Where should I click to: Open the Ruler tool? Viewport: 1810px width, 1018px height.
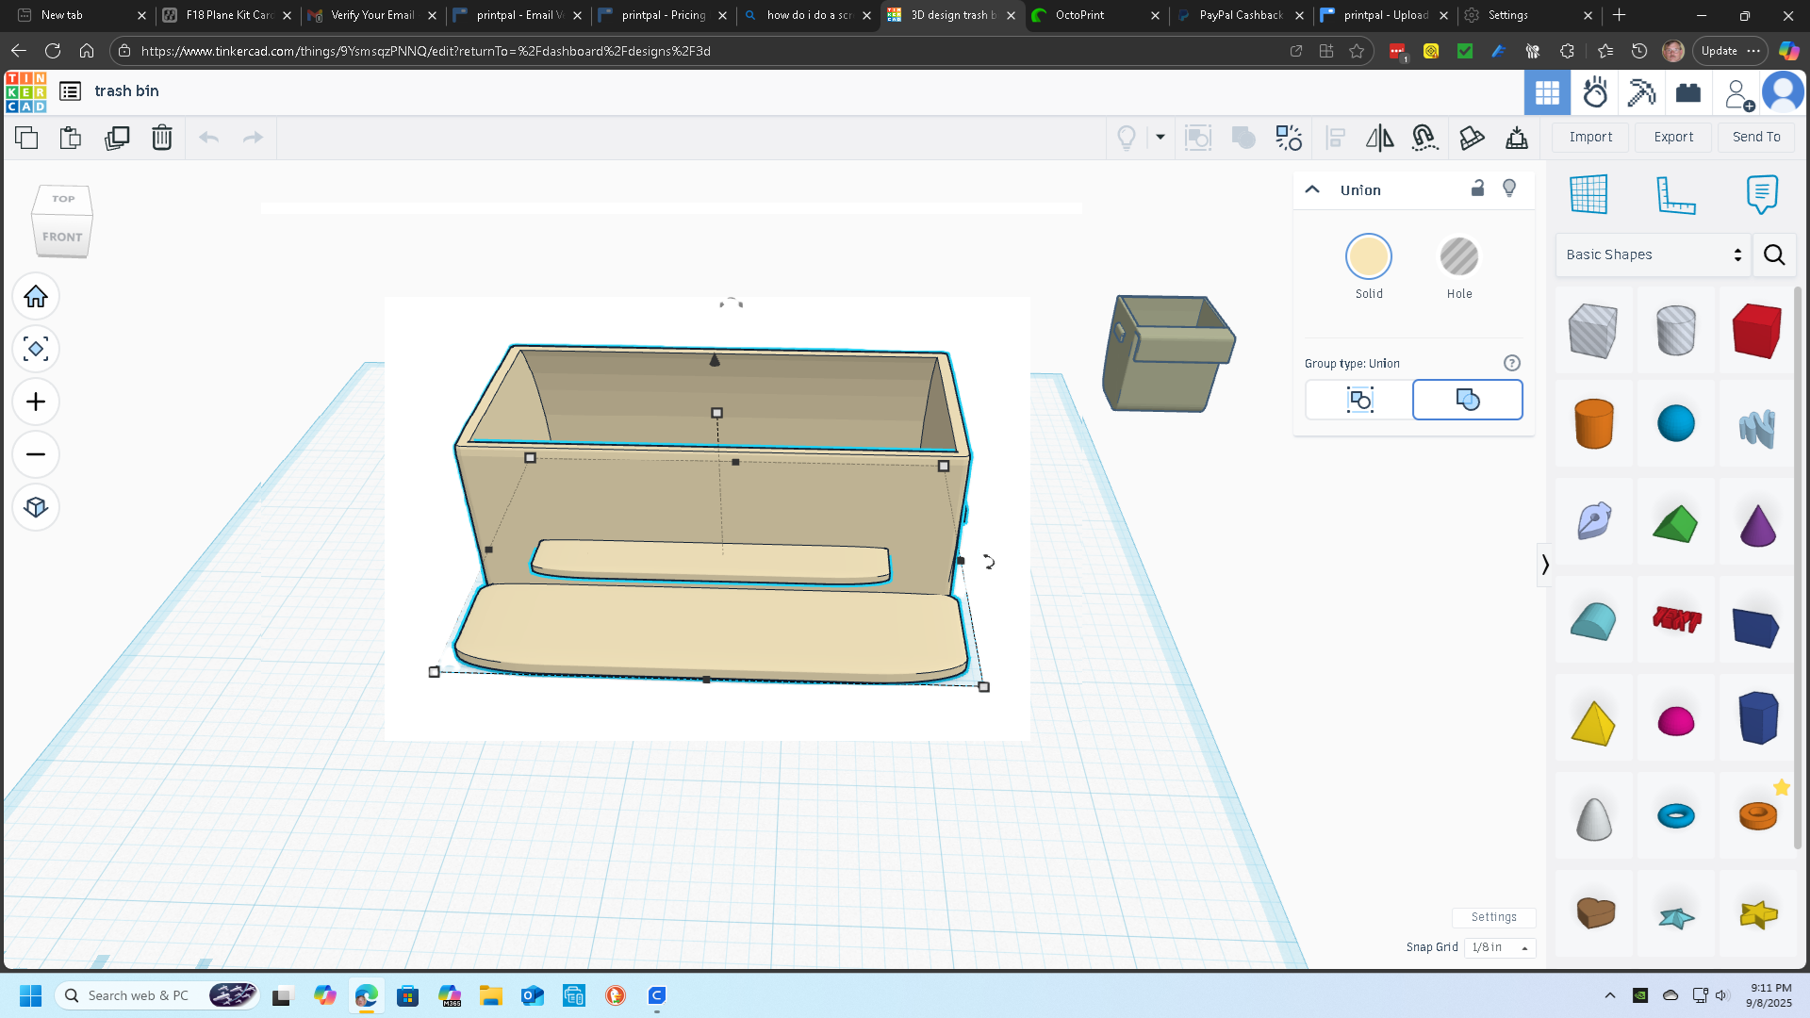coord(1675,195)
